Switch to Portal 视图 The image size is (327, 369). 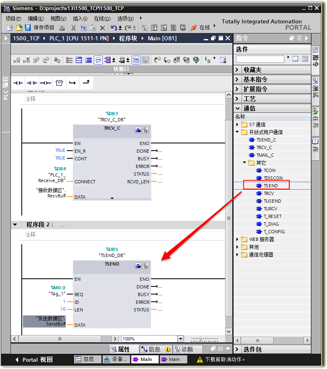(x=34, y=360)
